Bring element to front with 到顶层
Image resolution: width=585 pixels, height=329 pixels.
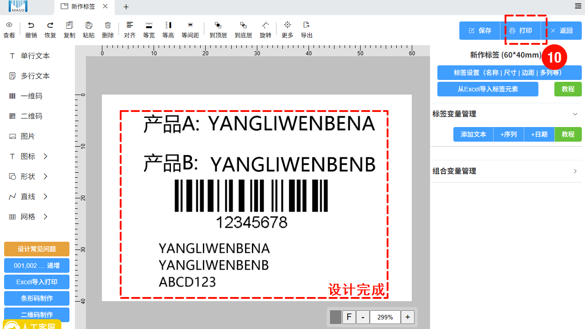(x=218, y=25)
